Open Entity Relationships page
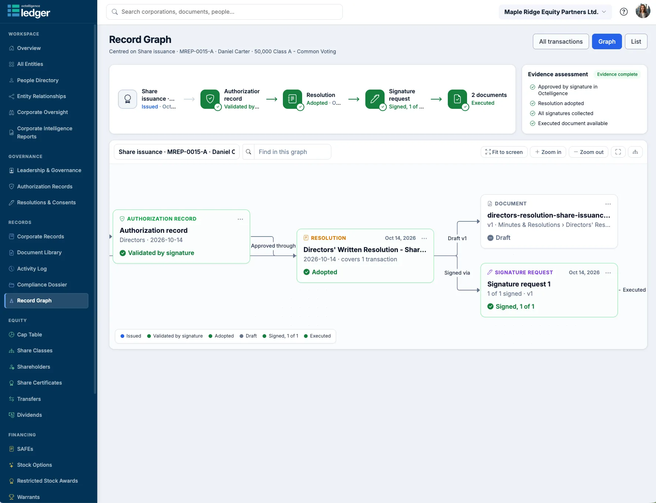The width and height of the screenshot is (656, 503). click(x=46, y=96)
